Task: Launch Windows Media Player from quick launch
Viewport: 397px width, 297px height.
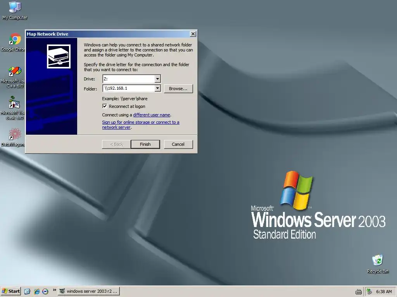Action: tap(45, 291)
